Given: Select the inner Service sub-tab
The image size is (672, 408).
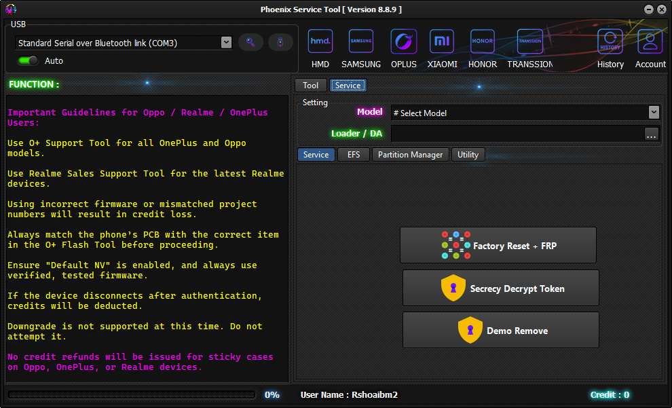Looking at the screenshot, I should point(316,155).
